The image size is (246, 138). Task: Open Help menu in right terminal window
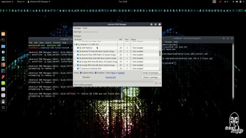pos(176,42)
